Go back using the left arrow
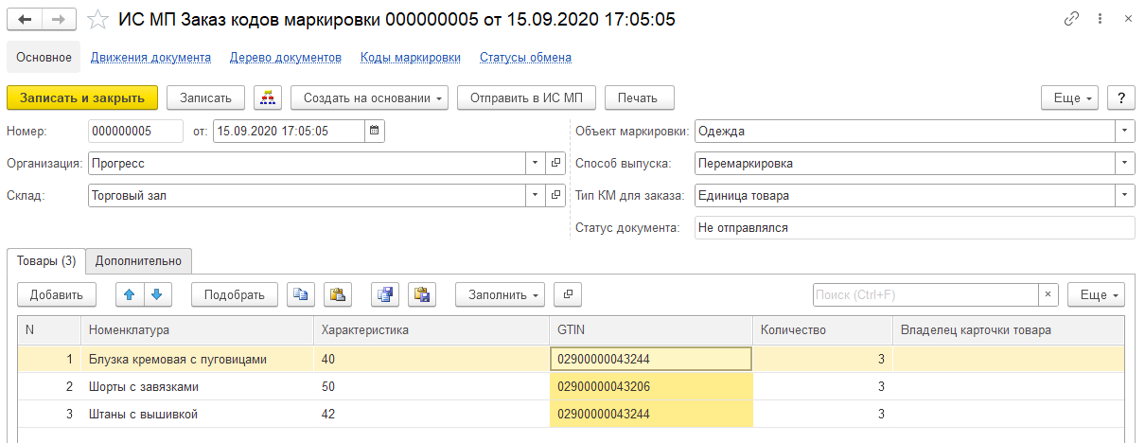This screenshot has height=443, width=1145. [26, 19]
